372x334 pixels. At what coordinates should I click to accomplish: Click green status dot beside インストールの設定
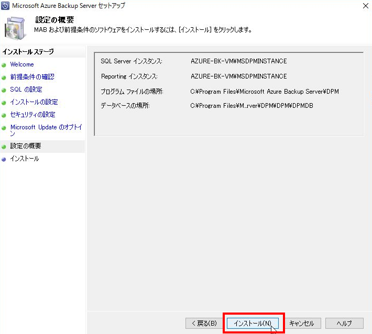point(4,103)
